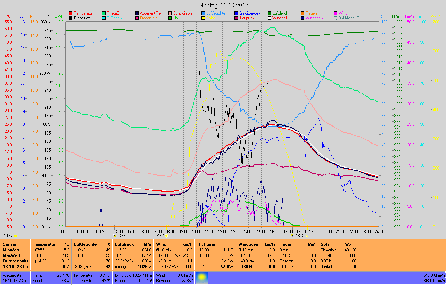
Task: Click the yellow marker beside 10:47
Action: [x=15, y=236]
